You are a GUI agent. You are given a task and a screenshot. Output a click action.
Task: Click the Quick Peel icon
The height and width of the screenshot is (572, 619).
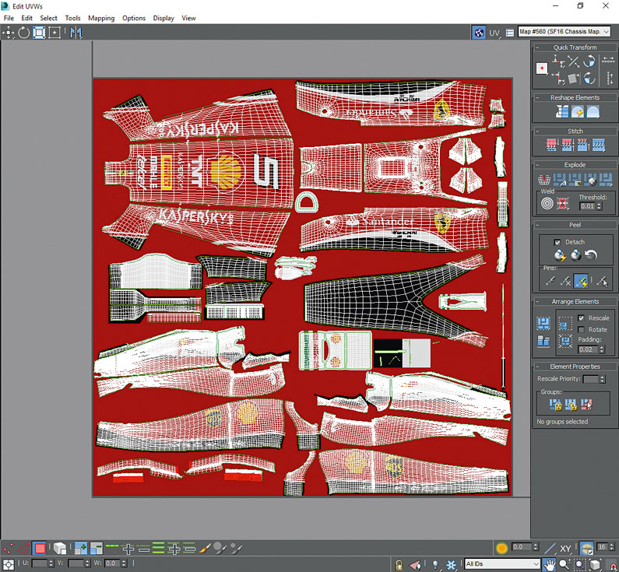[x=560, y=255]
